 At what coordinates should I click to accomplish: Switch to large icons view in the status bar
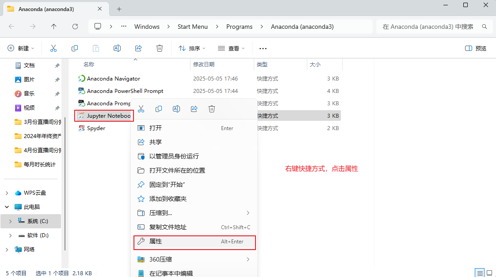(x=489, y=273)
